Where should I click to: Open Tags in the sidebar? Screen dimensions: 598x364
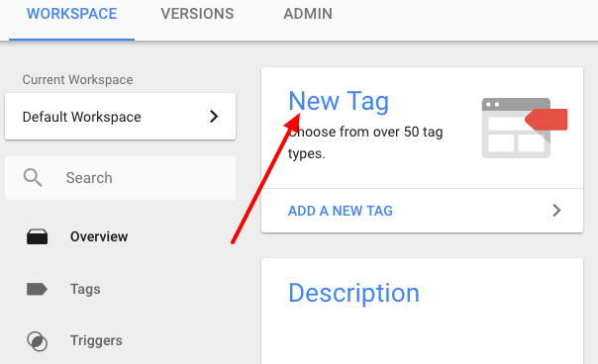pyautogui.click(x=85, y=289)
